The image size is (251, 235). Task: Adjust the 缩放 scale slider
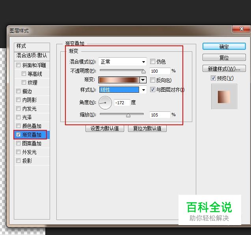128,115
